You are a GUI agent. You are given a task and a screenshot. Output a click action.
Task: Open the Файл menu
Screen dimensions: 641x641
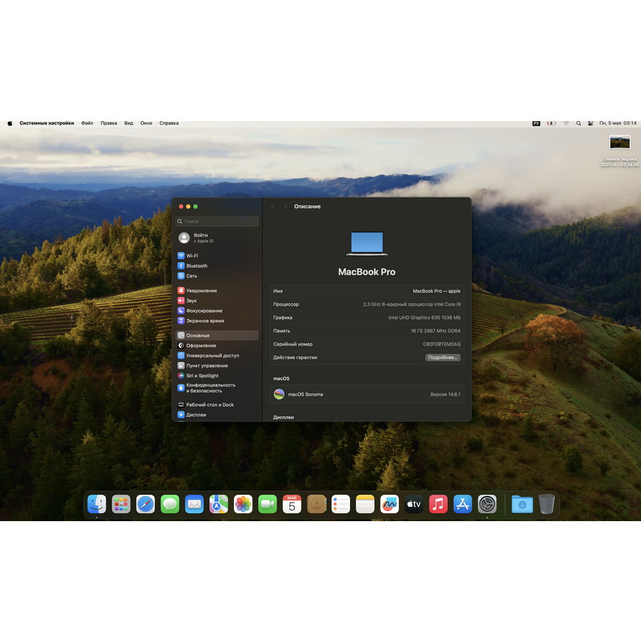pyautogui.click(x=87, y=123)
